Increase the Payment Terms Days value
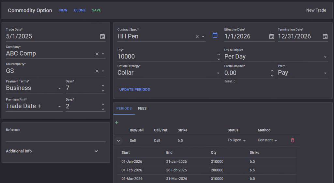This screenshot has width=334, height=183. pos(103,86)
